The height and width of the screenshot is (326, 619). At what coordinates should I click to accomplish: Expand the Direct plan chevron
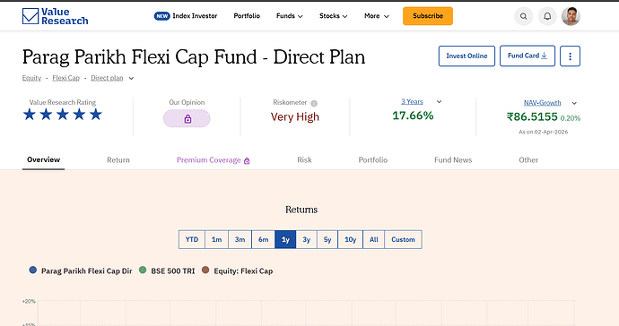tap(132, 78)
